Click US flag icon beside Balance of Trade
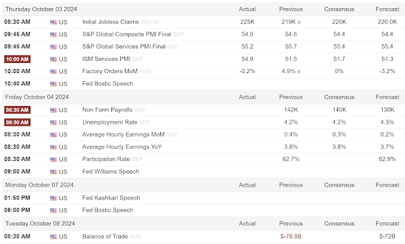 [x=53, y=237]
